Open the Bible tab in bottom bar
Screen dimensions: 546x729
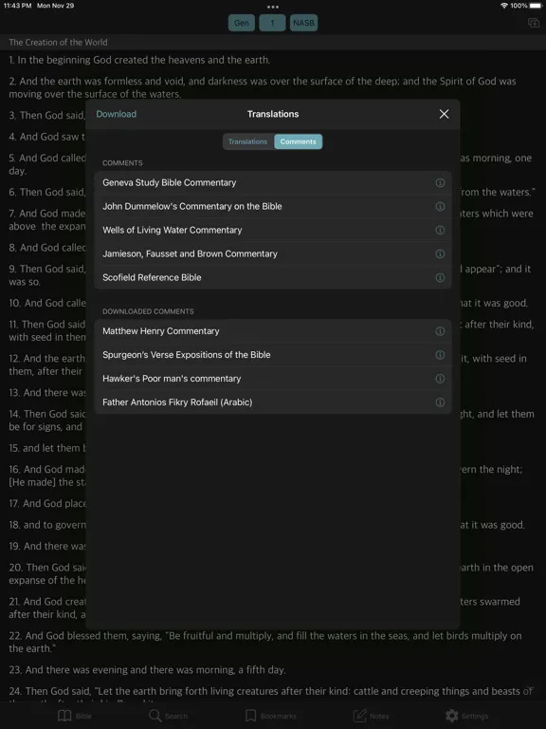74,716
